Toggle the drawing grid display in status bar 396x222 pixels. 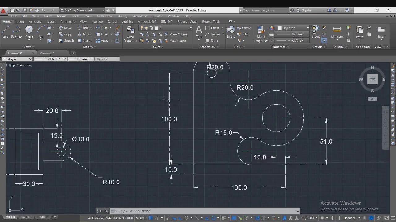click(151, 218)
